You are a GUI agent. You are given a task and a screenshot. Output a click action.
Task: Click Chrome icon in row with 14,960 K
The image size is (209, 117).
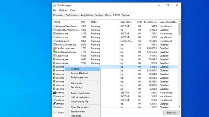tap(54, 85)
